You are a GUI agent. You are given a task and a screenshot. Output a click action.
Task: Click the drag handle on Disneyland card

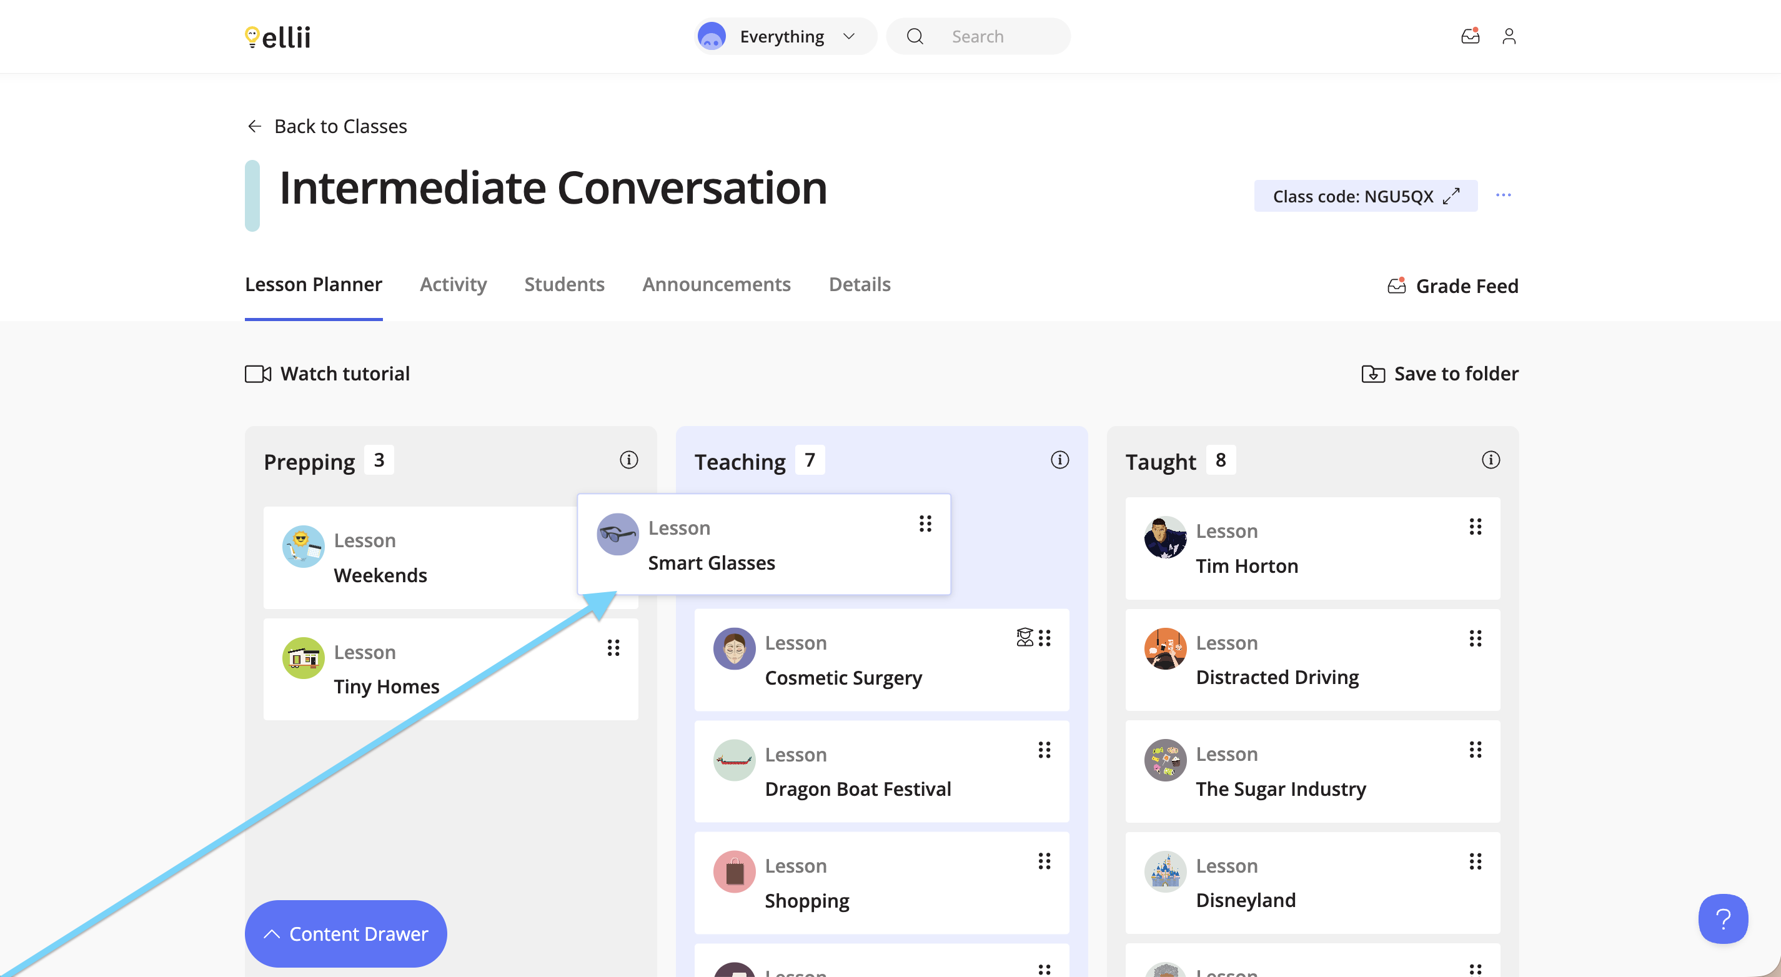pyautogui.click(x=1476, y=861)
